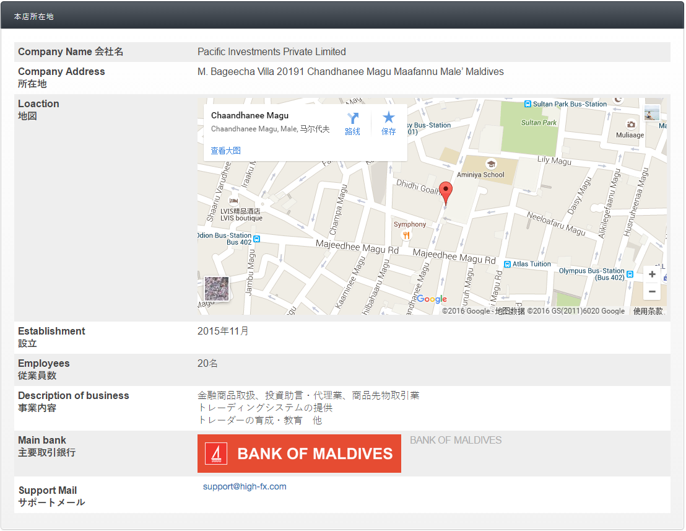Image resolution: width=686 pixels, height=531 pixels.
Task: Click the save (保存) star icon
Action: (x=388, y=118)
